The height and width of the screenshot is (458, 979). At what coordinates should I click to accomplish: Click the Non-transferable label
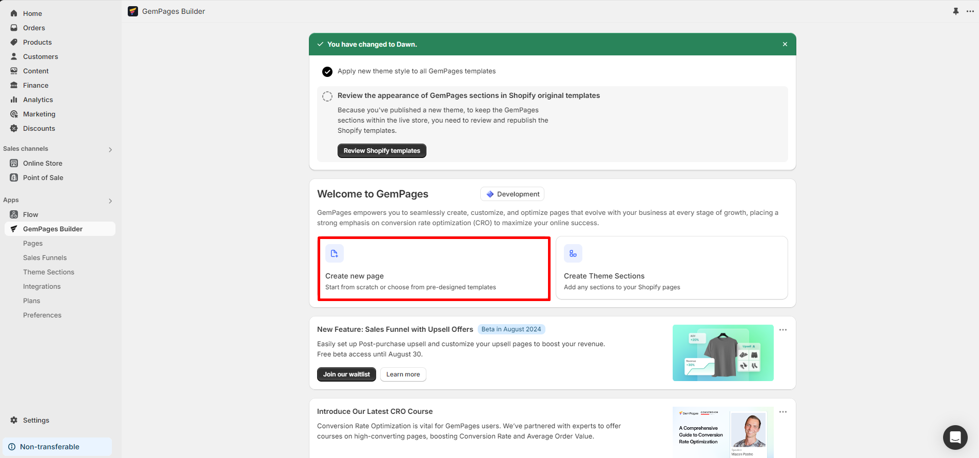(50, 447)
